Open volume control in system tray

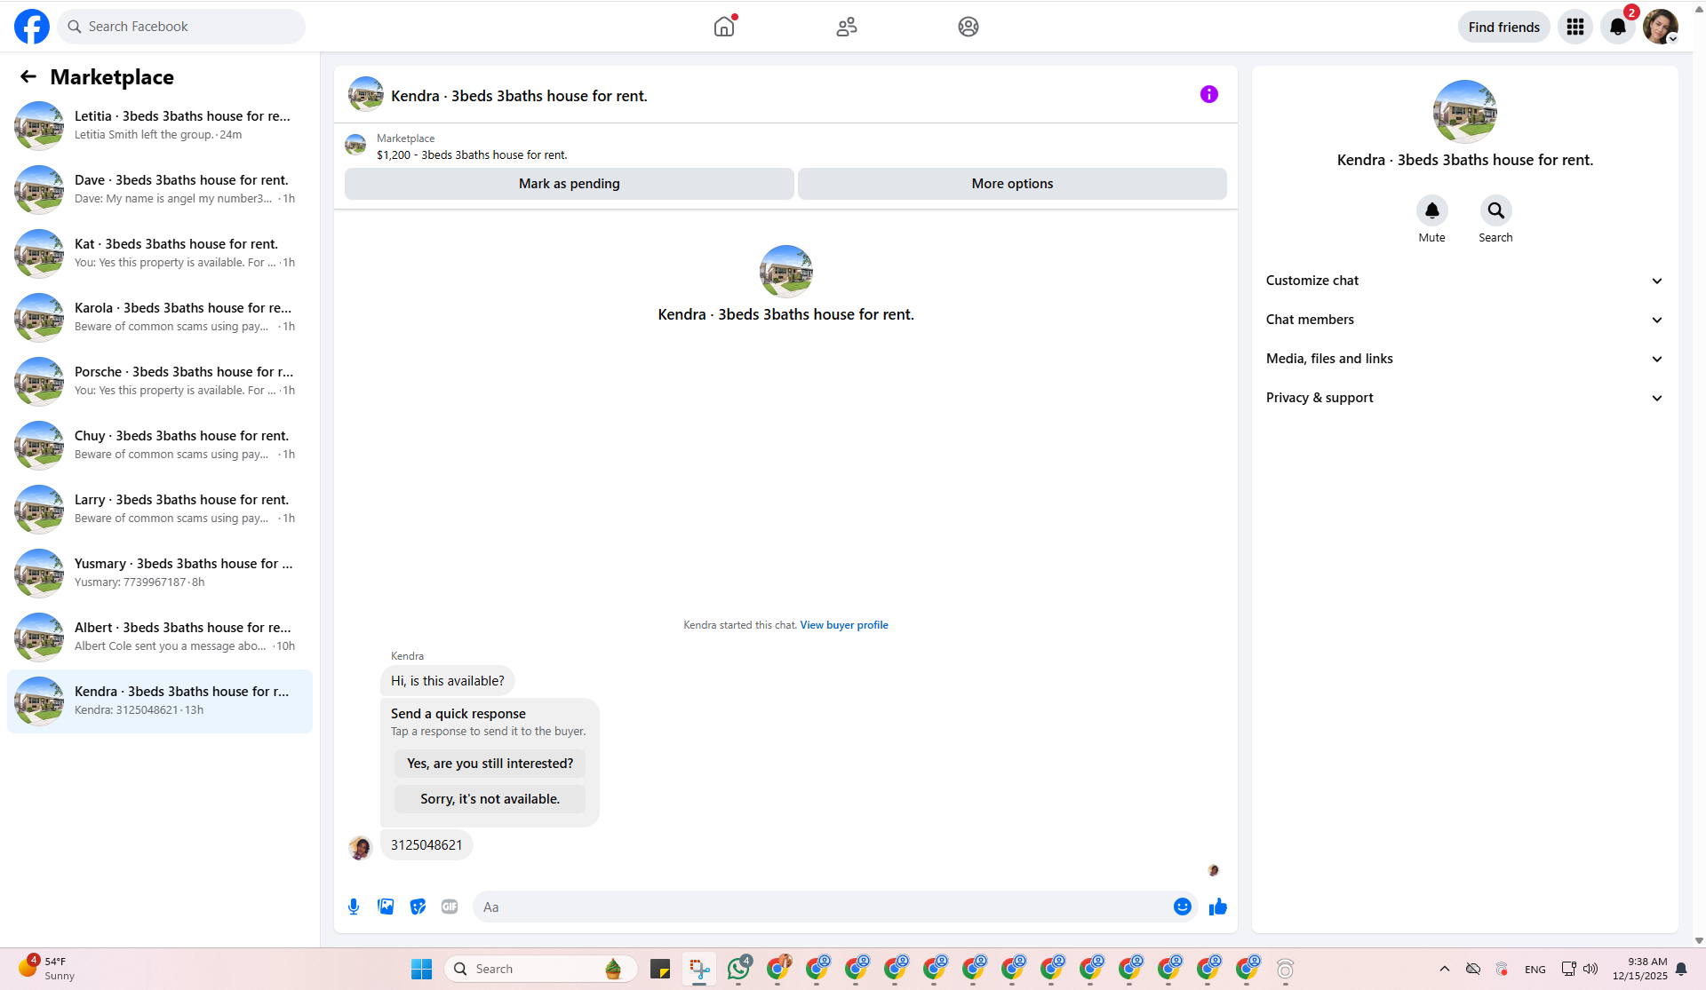click(x=1590, y=969)
